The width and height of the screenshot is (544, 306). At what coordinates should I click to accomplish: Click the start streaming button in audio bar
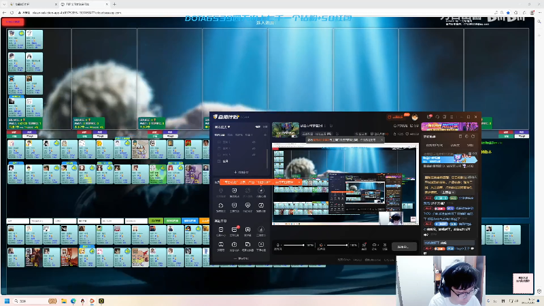point(404,247)
